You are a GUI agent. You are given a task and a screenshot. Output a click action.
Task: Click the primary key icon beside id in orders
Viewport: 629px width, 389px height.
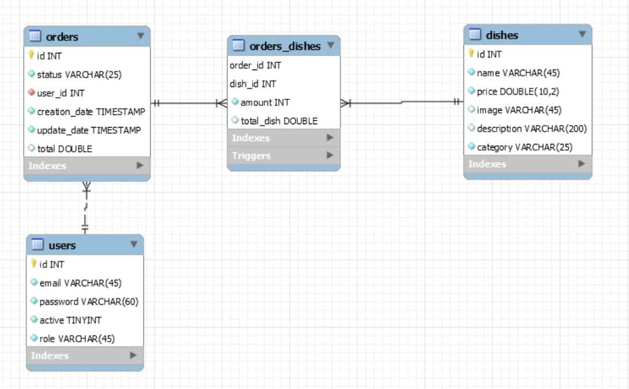[30, 55]
